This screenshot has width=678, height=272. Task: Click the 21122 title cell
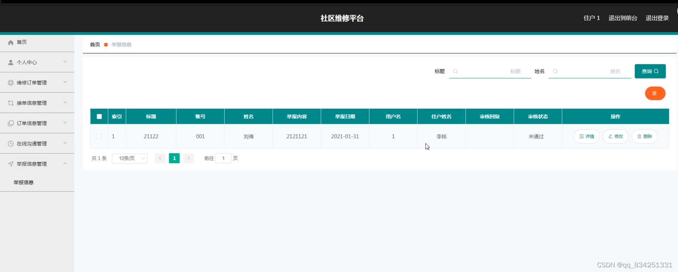click(x=151, y=137)
